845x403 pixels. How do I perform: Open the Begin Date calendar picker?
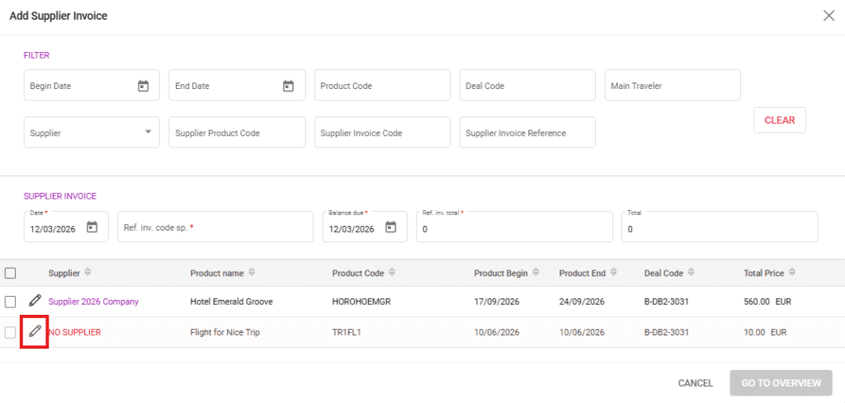143,86
